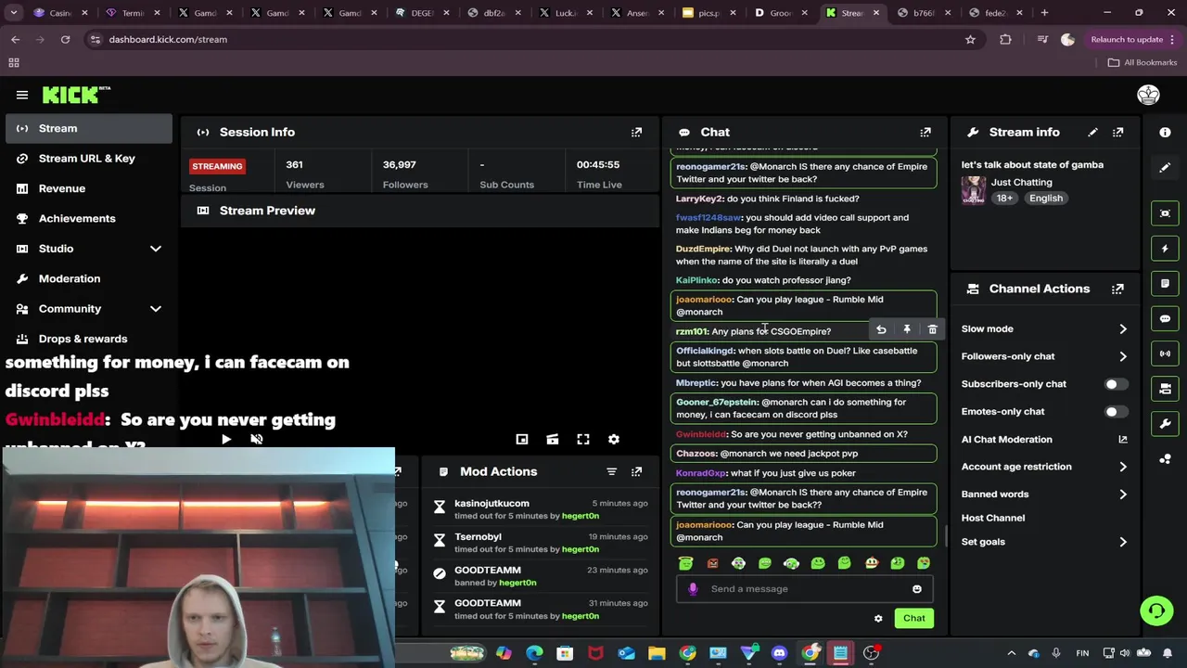Play the stream preview

coord(226,440)
